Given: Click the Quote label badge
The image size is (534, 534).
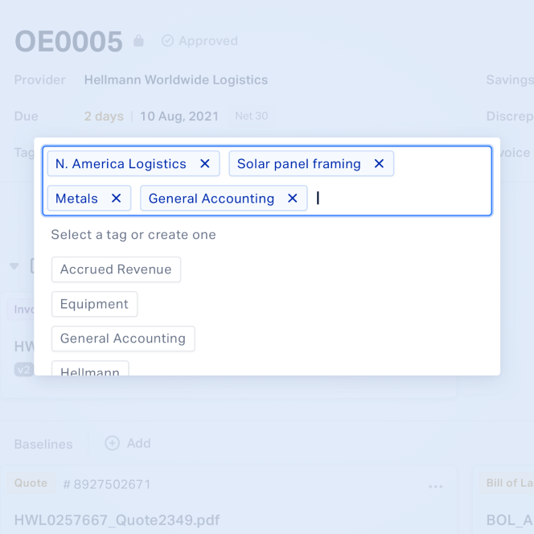Looking at the screenshot, I should (31, 483).
